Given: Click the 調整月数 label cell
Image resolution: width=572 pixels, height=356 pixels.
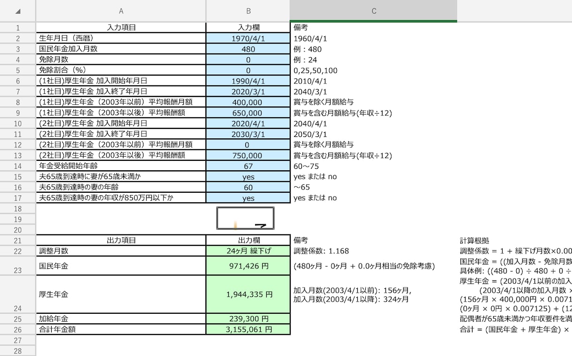Looking at the screenshot, I should [121, 251].
